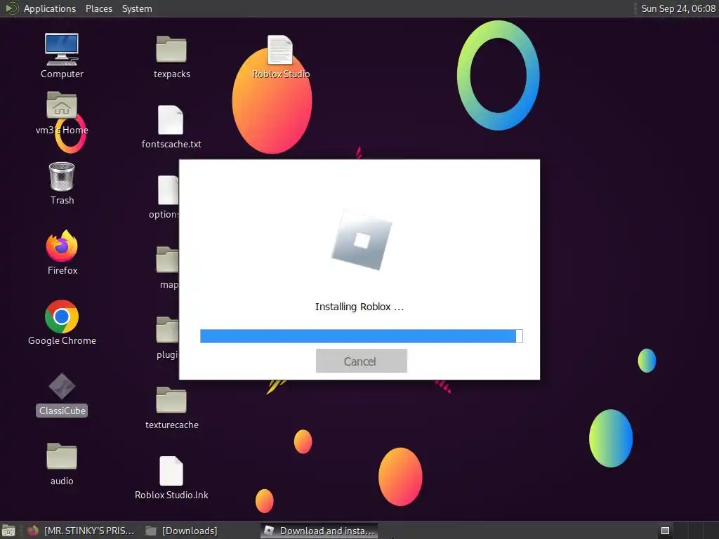The height and width of the screenshot is (539, 719).
Task: Select the fontscache.txt file
Action: (x=171, y=127)
